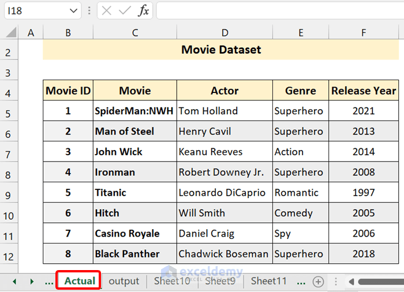Click into the formula bar input
This screenshot has width=404, height=292.
[280, 11]
